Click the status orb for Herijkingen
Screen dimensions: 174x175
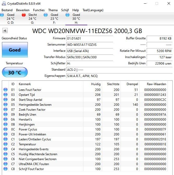pyautogui.click(x=5, y=124)
